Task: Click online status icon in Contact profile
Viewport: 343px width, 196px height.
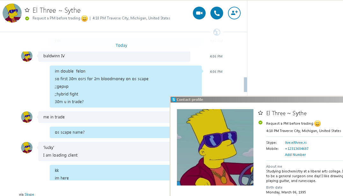Action: (x=260, y=123)
